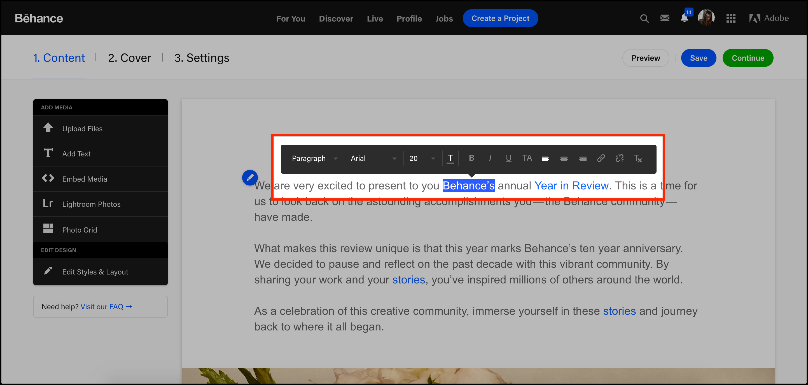Click Upload Files in Add Media

pos(101,128)
